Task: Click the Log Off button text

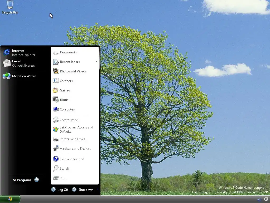Action: point(63,190)
